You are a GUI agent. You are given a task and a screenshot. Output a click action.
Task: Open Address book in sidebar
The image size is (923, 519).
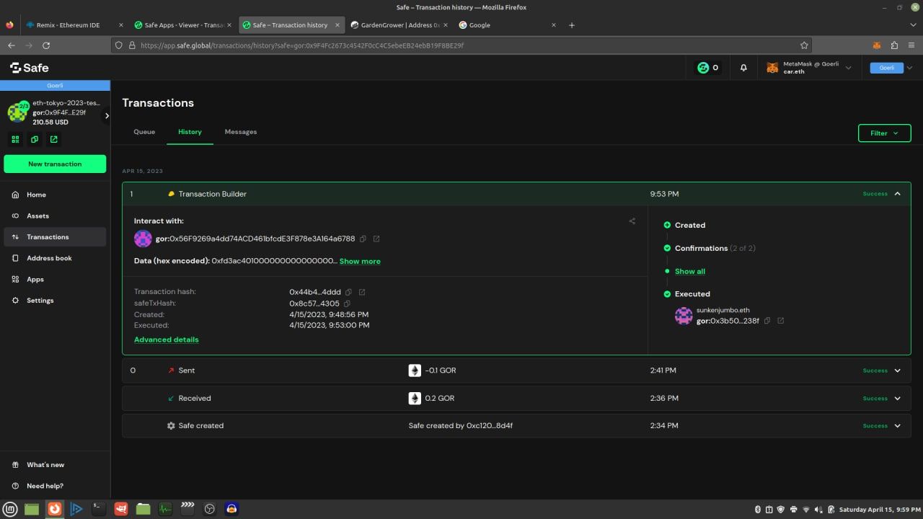pos(55,258)
